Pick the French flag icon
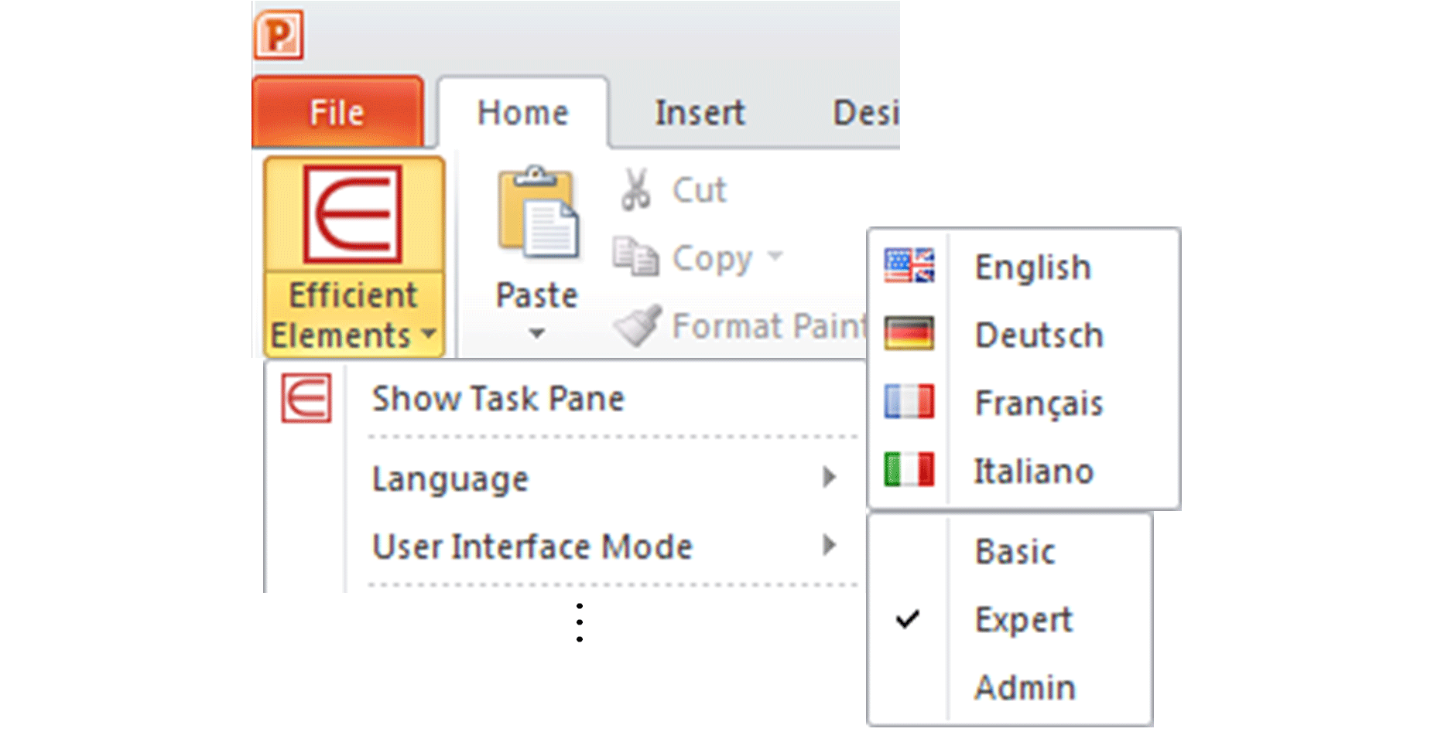This screenshot has width=1441, height=732. (x=909, y=402)
